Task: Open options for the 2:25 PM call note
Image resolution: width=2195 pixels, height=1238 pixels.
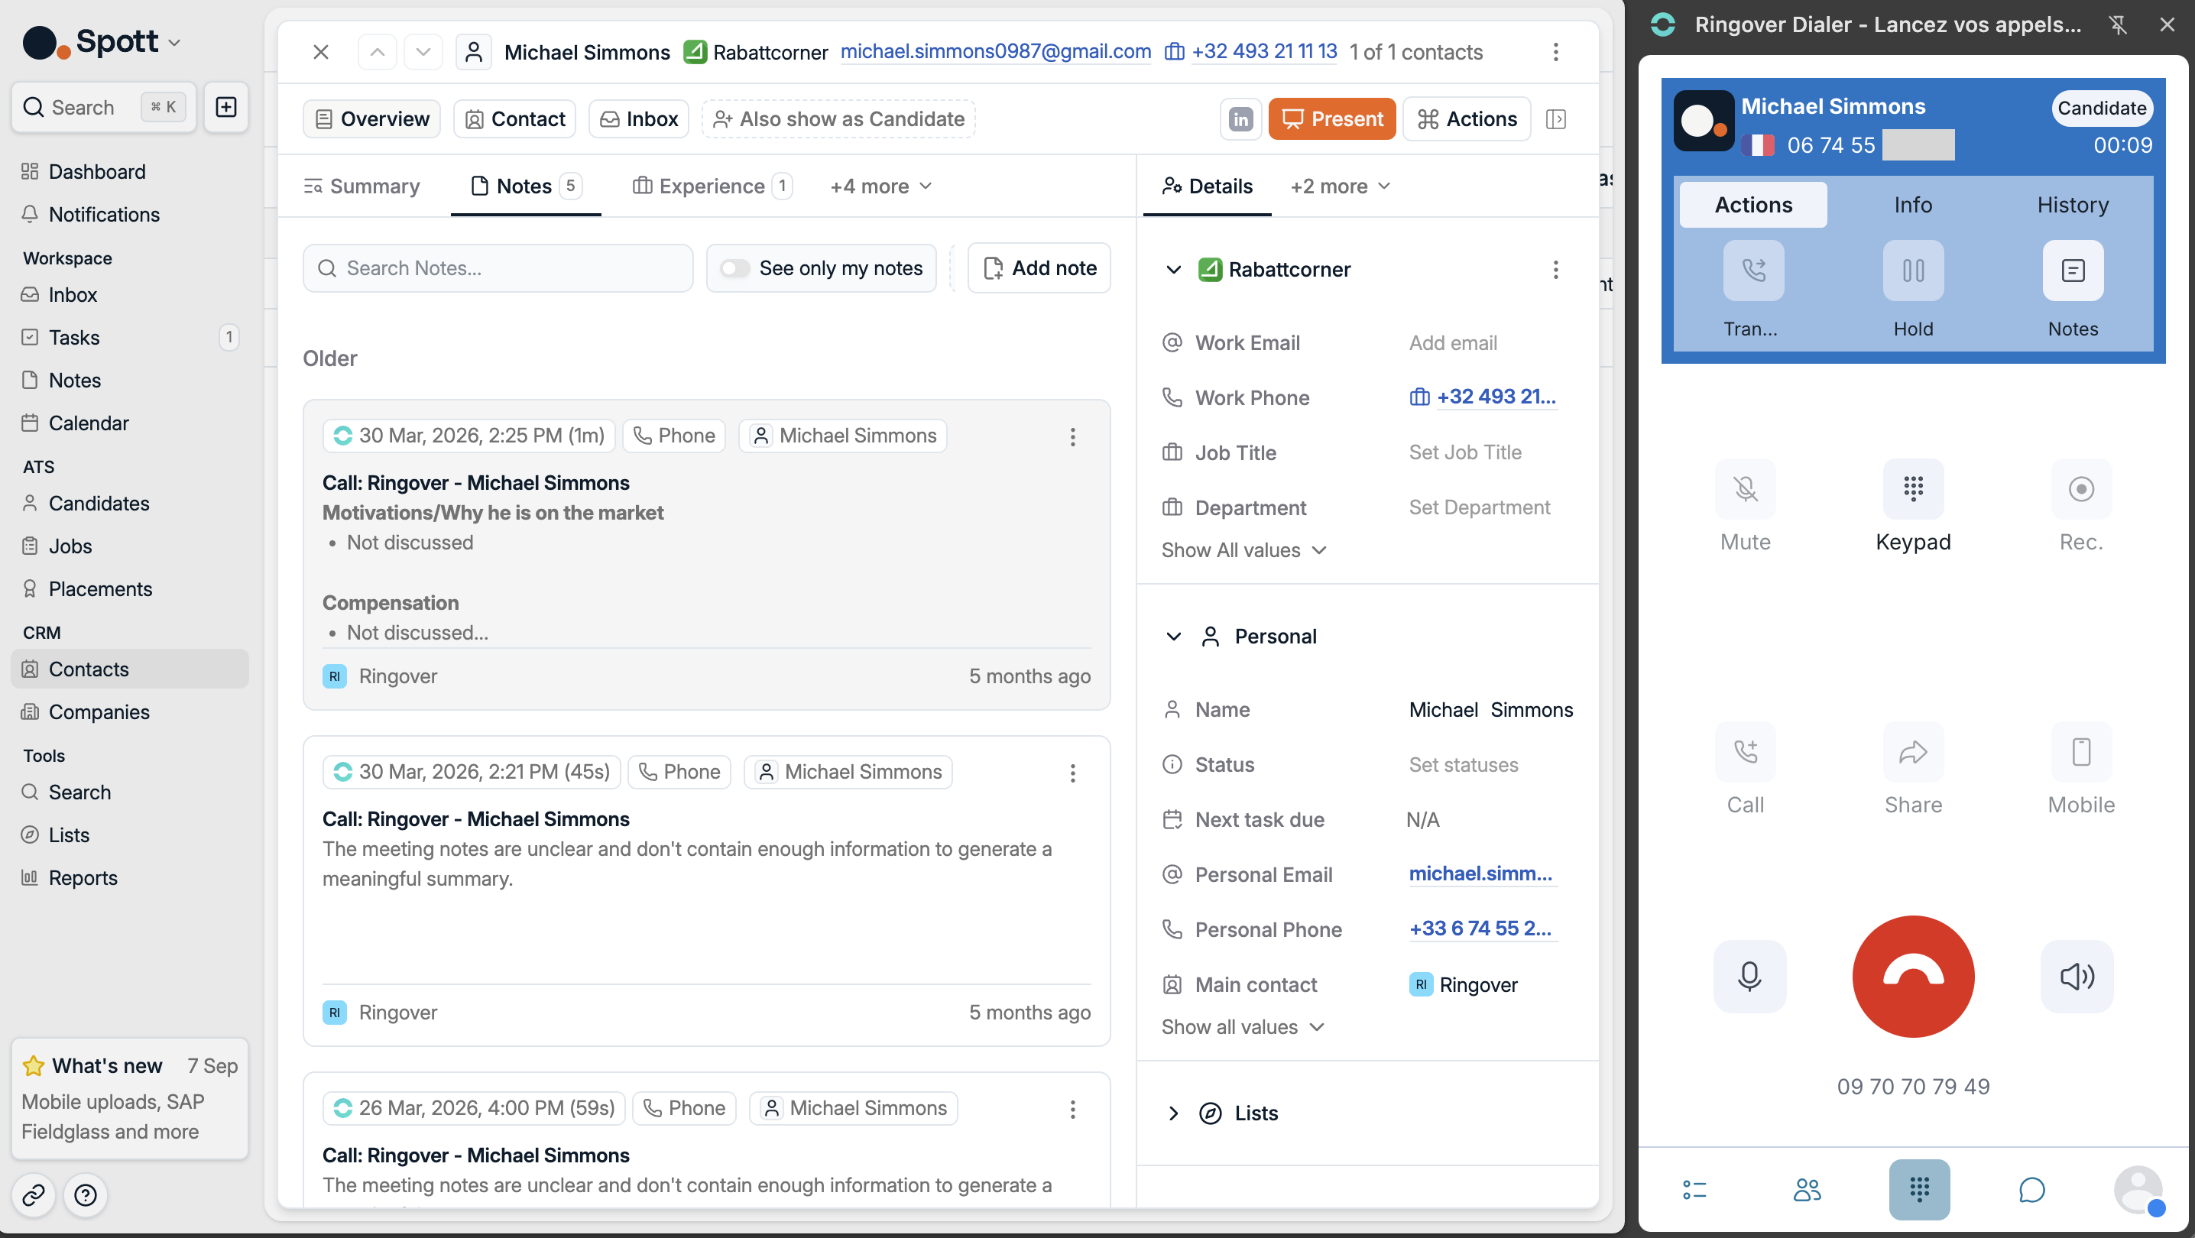Action: (x=1073, y=437)
